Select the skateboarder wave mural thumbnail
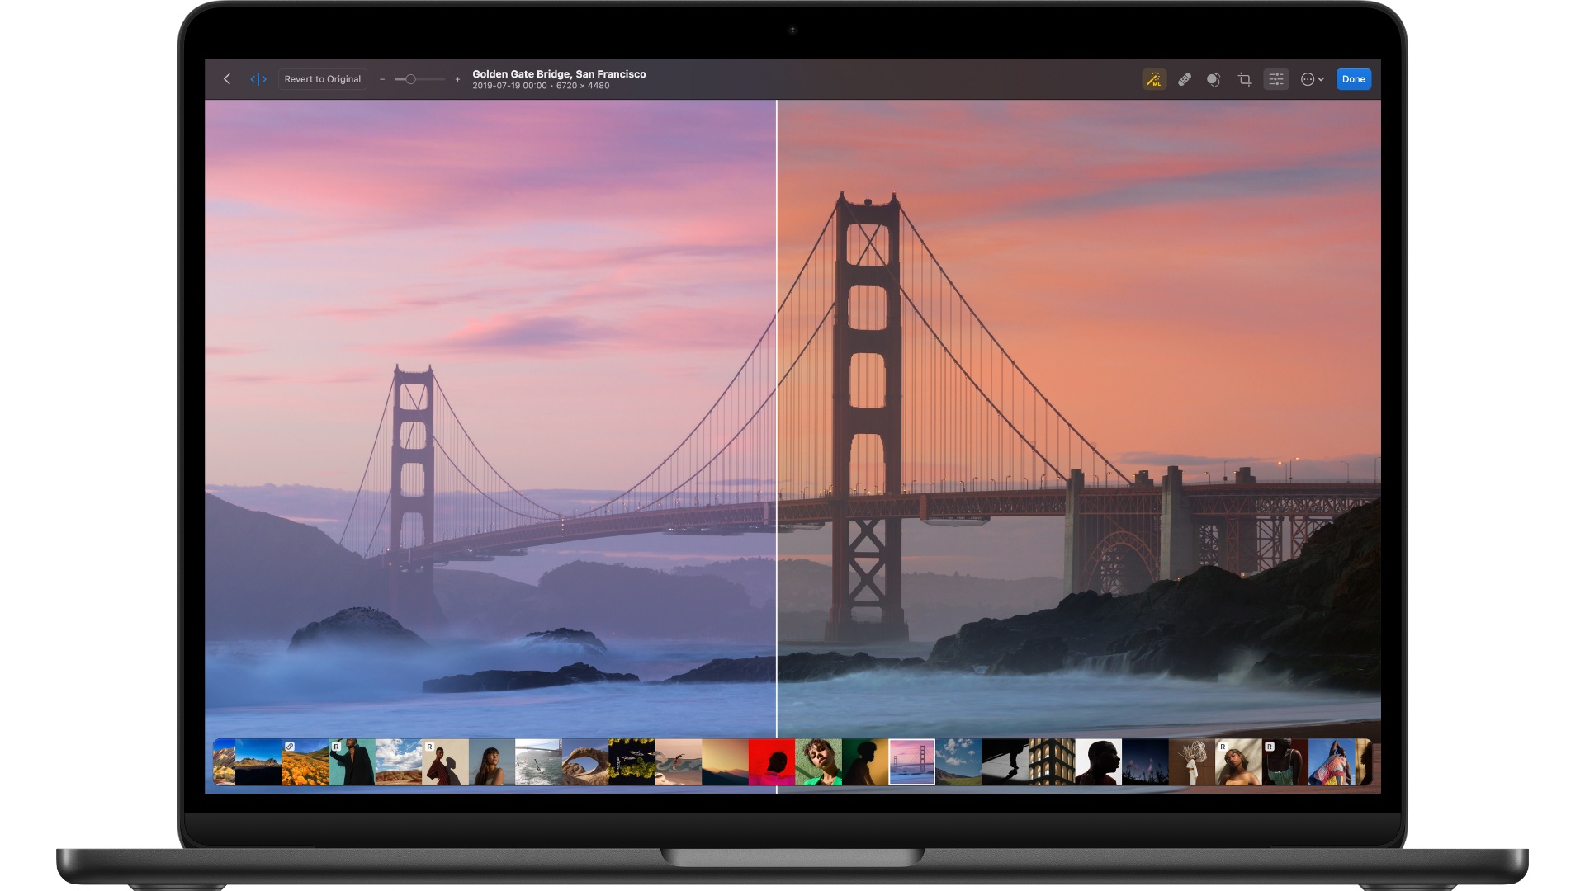Image resolution: width=1585 pixels, height=891 pixels. (679, 762)
